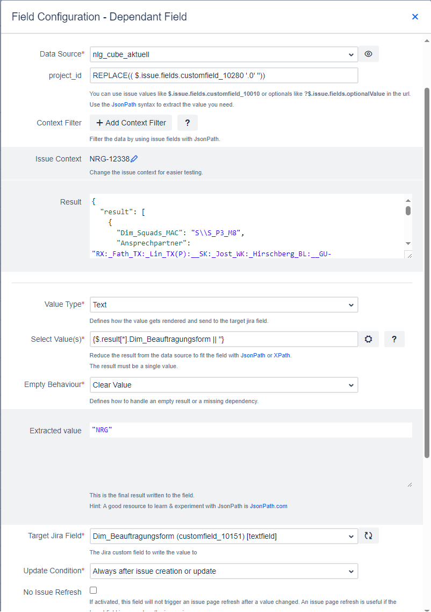The width and height of the screenshot is (431, 612).
Task: Open Context Filter help question mark
Action: tap(188, 123)
